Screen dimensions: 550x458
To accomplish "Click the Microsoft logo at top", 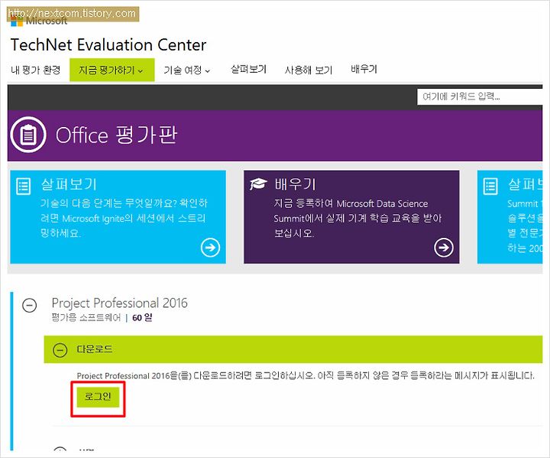I will coord(39,21).
